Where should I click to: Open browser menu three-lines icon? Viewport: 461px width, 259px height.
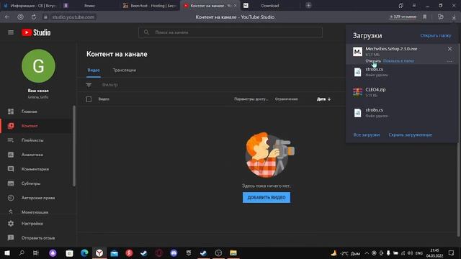click(x=414, y=6)
